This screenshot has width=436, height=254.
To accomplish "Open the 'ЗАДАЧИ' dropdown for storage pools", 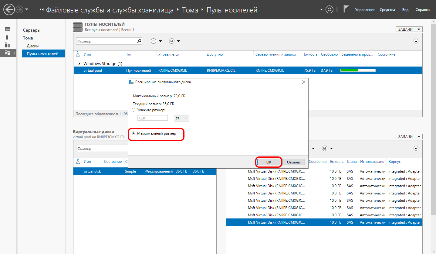I will point(409,29).
